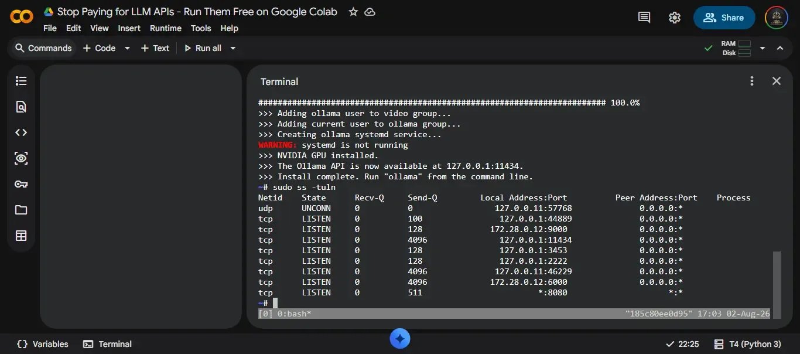800x354 pixels.
Task: Open the File menu
Action: click(x=50, y=28)
